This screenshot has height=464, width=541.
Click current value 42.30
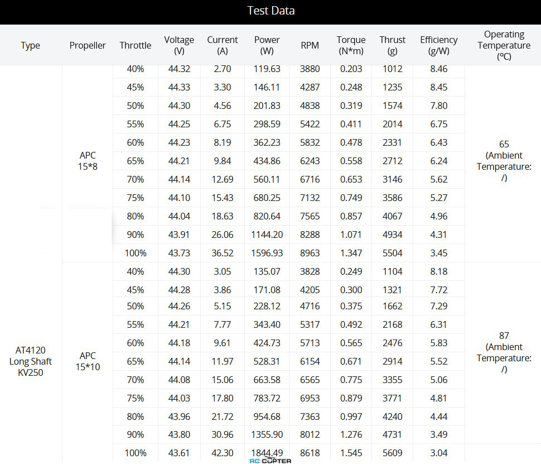point(222,453)
